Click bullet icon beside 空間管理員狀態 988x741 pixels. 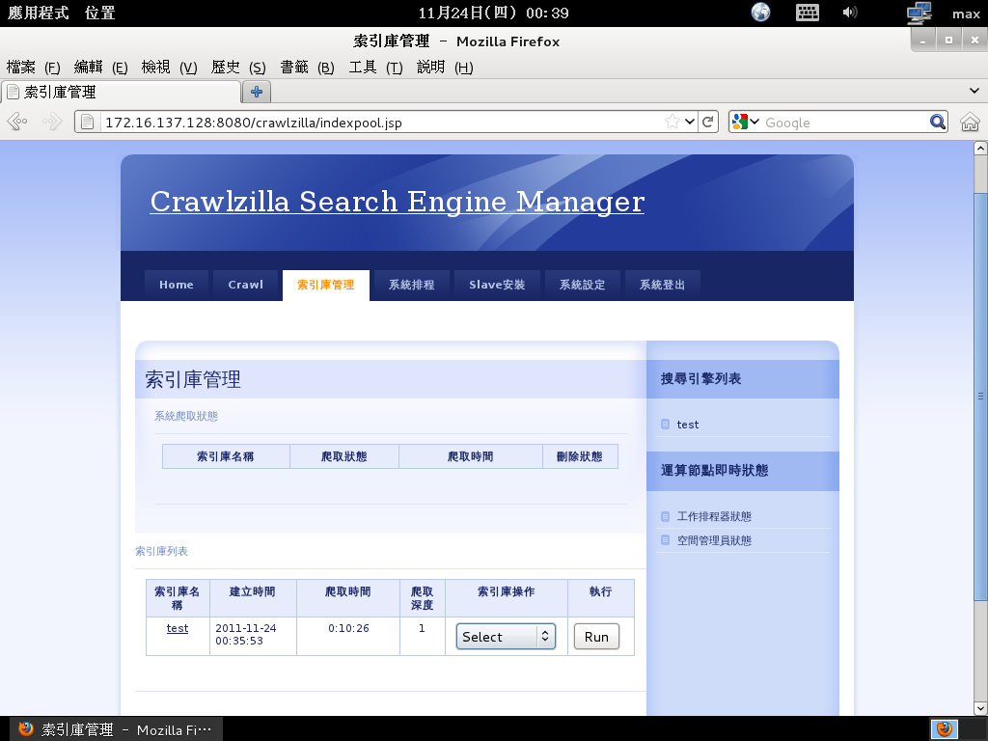click(665, 540)
